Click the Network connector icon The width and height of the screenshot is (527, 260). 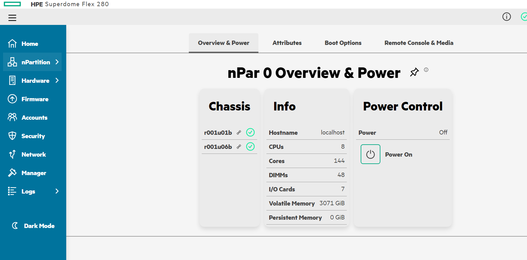click(x=12, y=154)
